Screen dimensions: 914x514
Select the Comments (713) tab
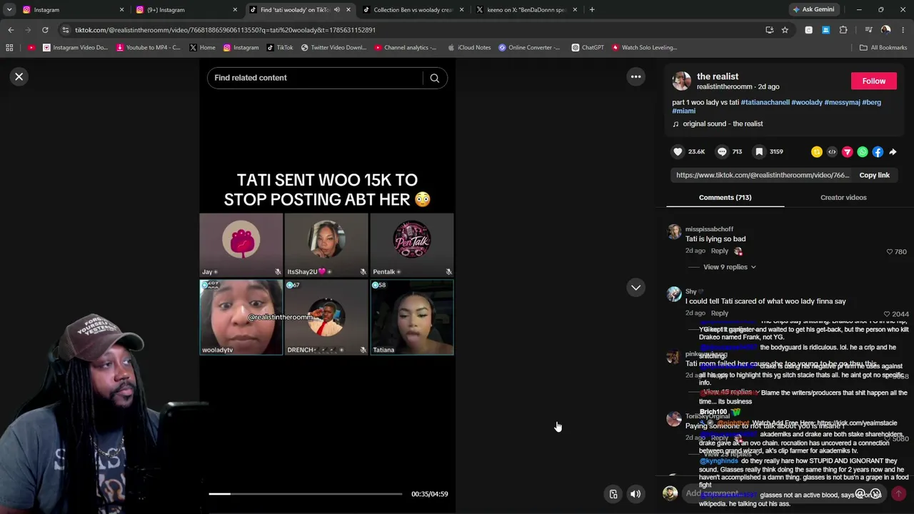725,198
